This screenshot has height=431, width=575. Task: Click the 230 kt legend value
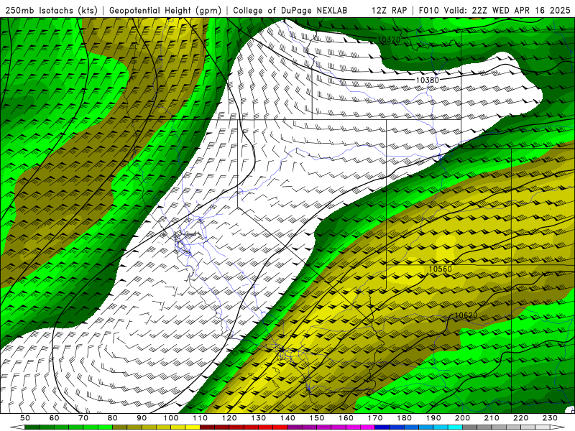point(550,418)
